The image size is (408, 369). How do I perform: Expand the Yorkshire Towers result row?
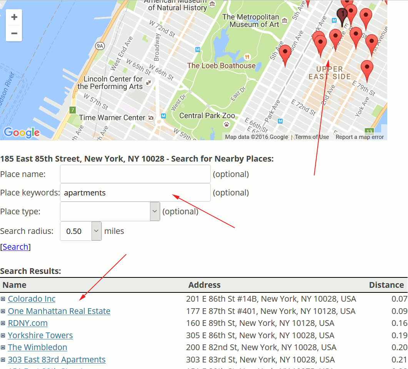click(3, 336)
